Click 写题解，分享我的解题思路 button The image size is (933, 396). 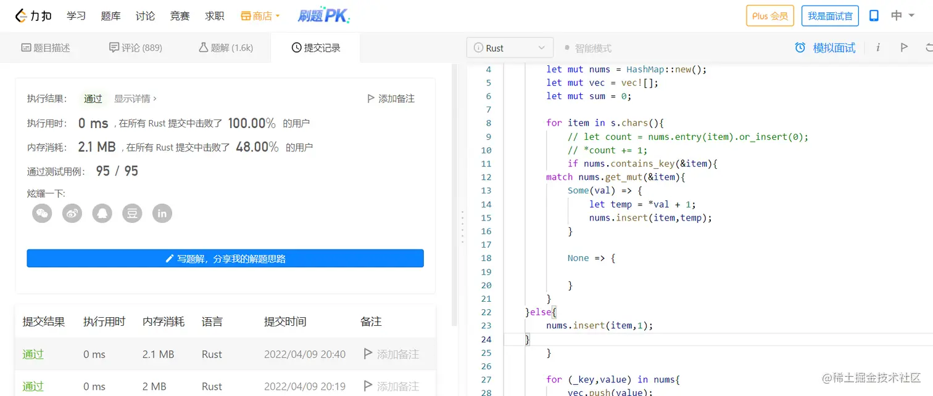click(x=225, y=259)
